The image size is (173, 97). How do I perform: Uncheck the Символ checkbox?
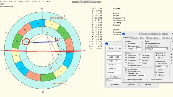point(126,63)
